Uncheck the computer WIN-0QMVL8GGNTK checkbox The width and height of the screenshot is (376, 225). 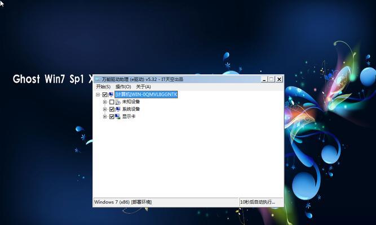105,94
